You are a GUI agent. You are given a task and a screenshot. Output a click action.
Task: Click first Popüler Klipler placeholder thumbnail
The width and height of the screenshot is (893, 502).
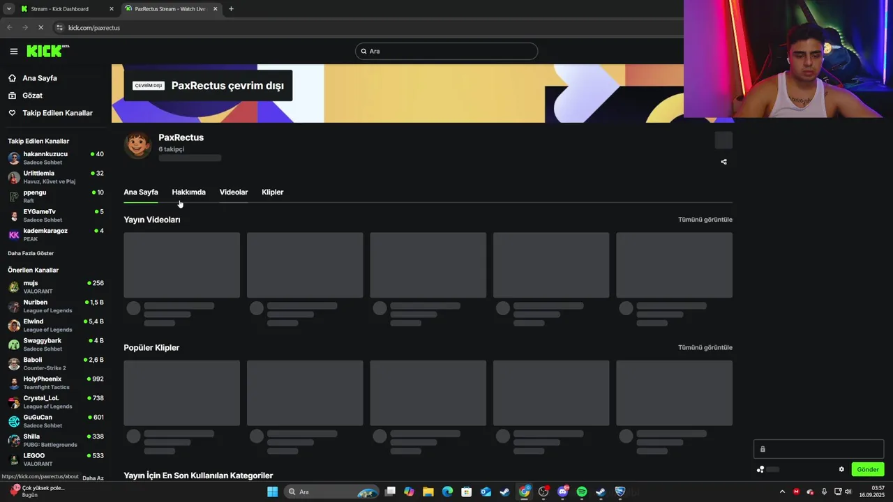181,393
